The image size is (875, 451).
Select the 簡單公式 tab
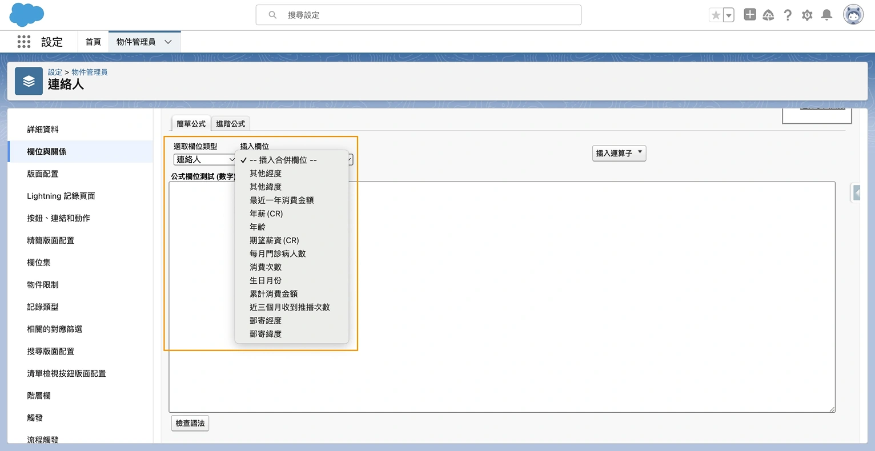coord(190,123)
